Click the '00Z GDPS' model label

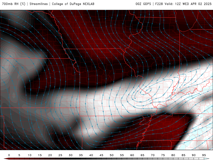tap(143, 4)
